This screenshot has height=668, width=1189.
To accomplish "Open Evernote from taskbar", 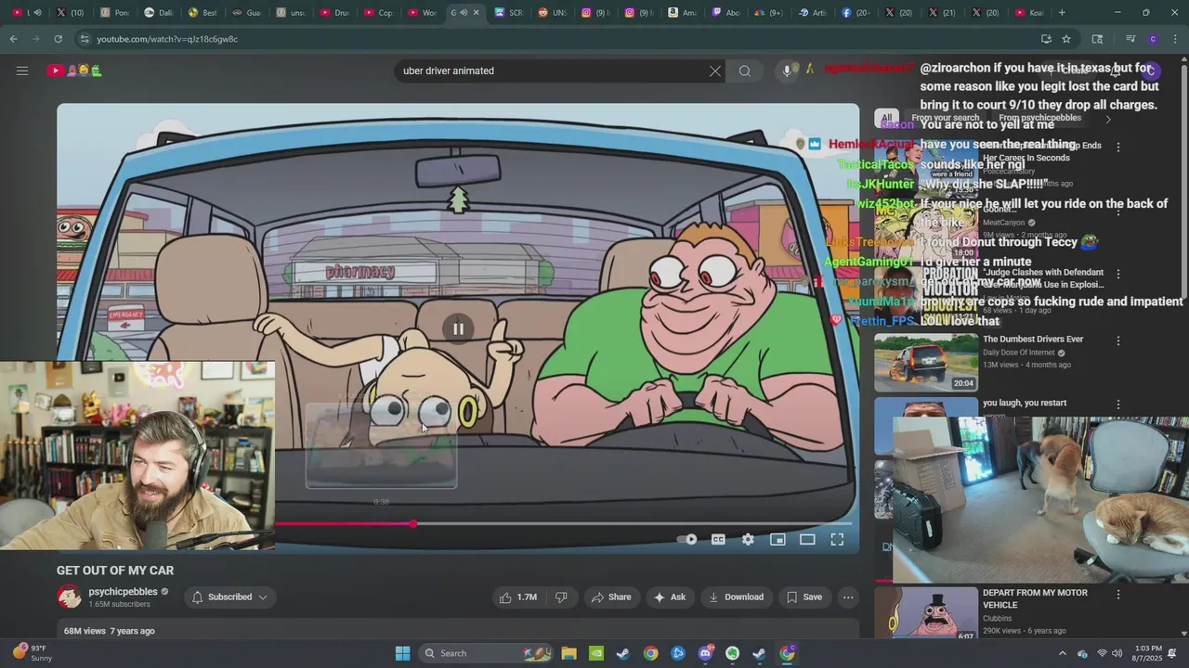I will [732, 653].
